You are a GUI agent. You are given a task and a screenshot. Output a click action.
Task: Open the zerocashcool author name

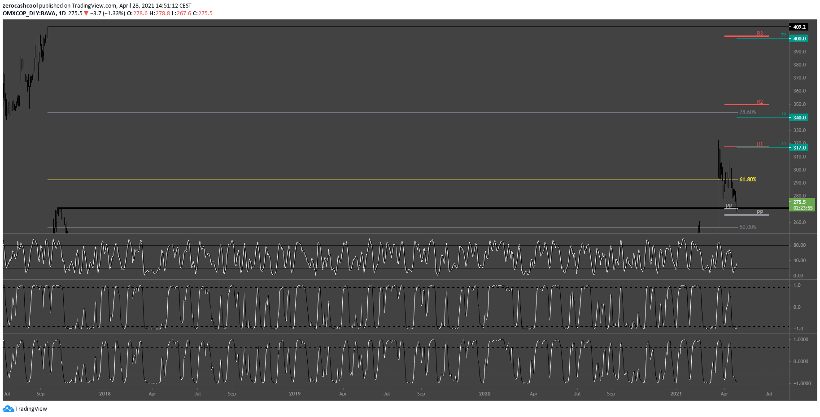20,6
